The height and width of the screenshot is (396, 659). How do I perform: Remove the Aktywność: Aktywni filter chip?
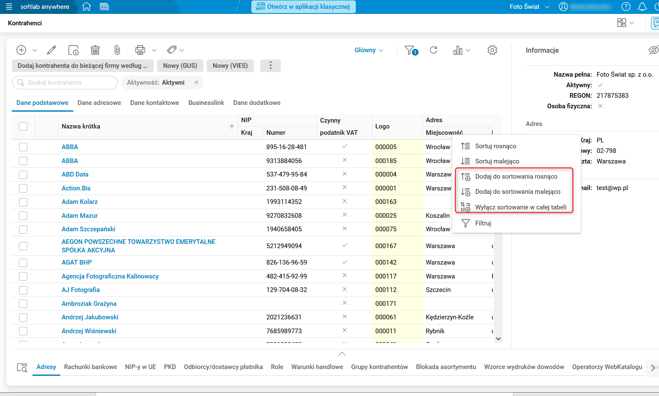click(x=196, y=83)
